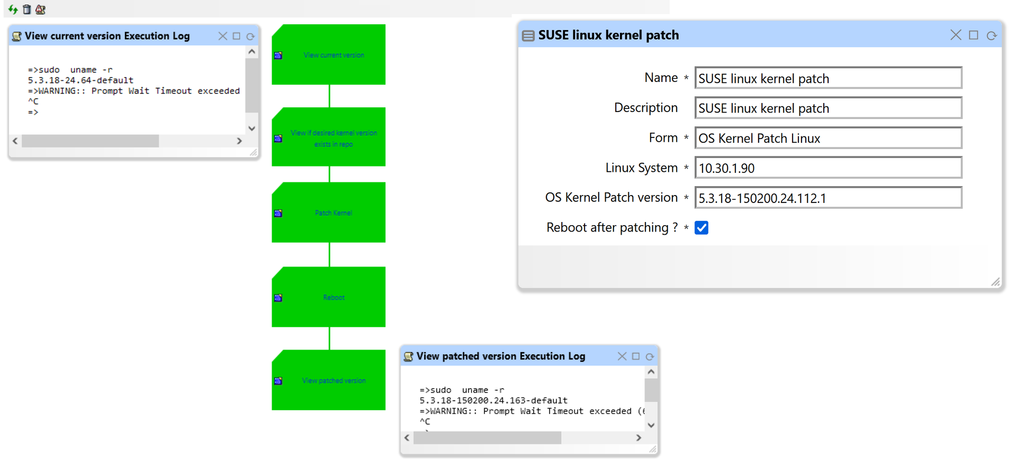The image size is (1016, 462).
Task: Select the View if desired kernel version node
Action: 329,137
